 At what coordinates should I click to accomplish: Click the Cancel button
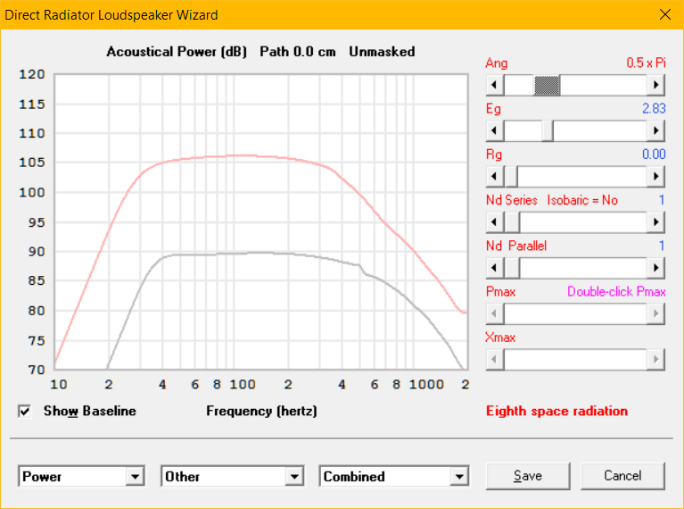pos(622,476)
